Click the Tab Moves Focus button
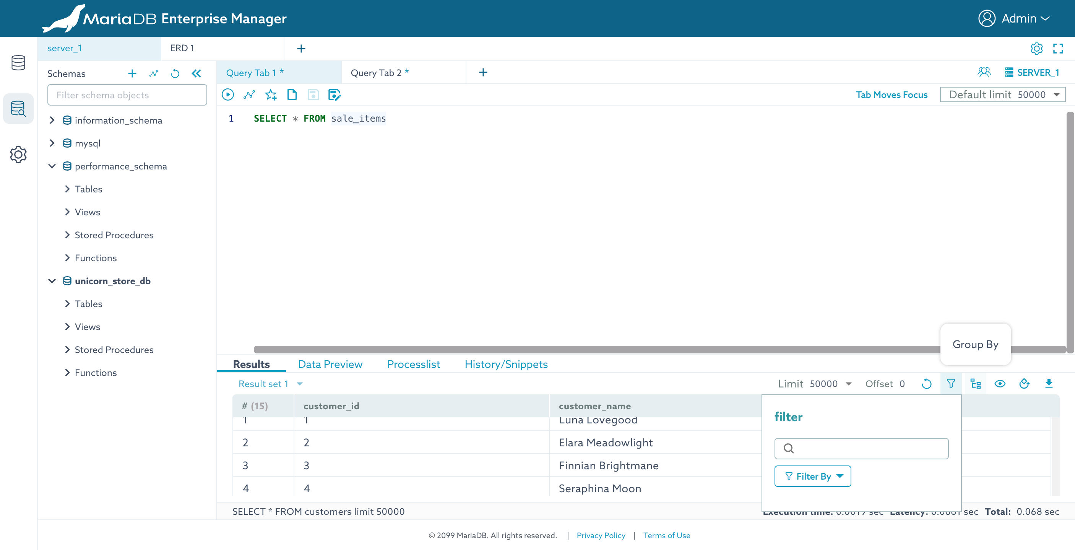This screenshot has height=550, width=1075. 892,95
